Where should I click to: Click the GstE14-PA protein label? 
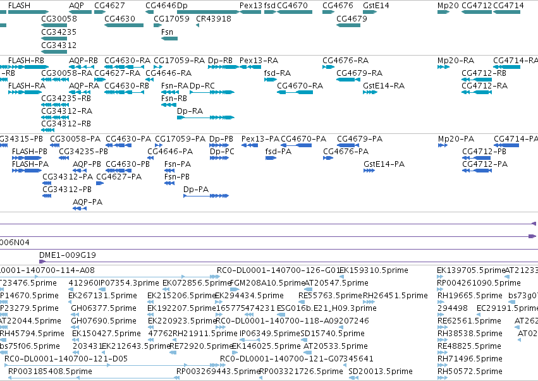[x=384, y=164]
